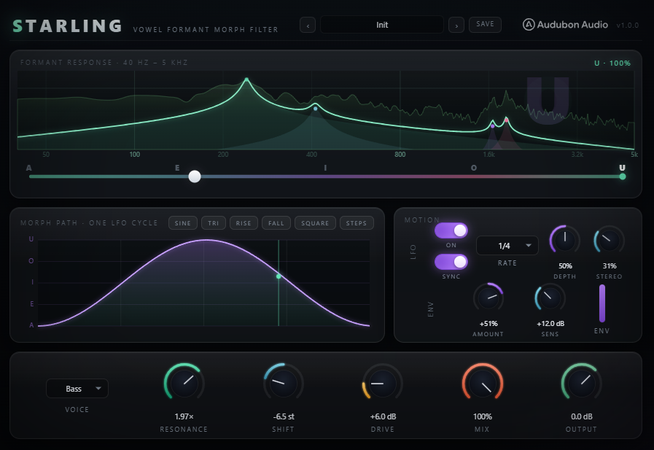Click the 100 frequency axis label

(x=134, y=155)
